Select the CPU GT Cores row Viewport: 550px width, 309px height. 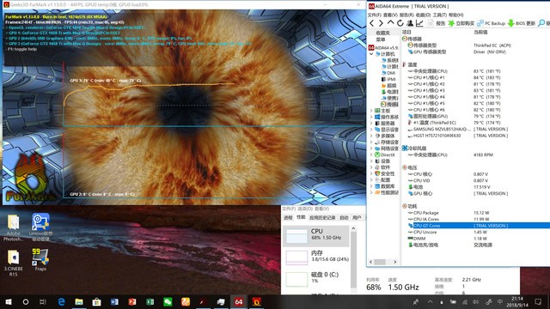tap(475, 226)
